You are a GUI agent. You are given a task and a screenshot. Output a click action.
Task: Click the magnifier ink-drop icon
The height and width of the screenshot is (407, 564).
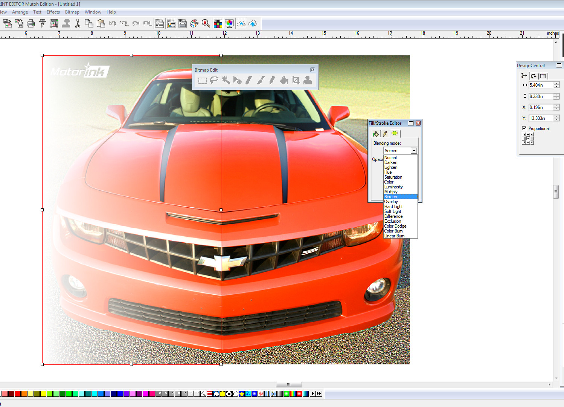(x=206, y=24)
